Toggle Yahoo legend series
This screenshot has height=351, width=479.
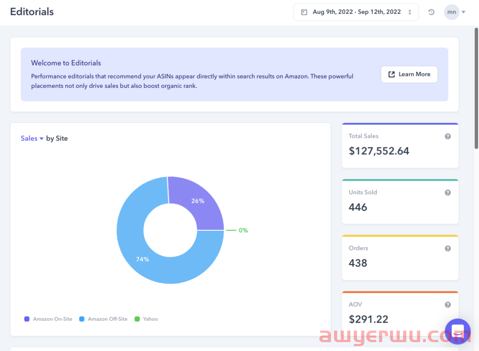coord(146,319)
